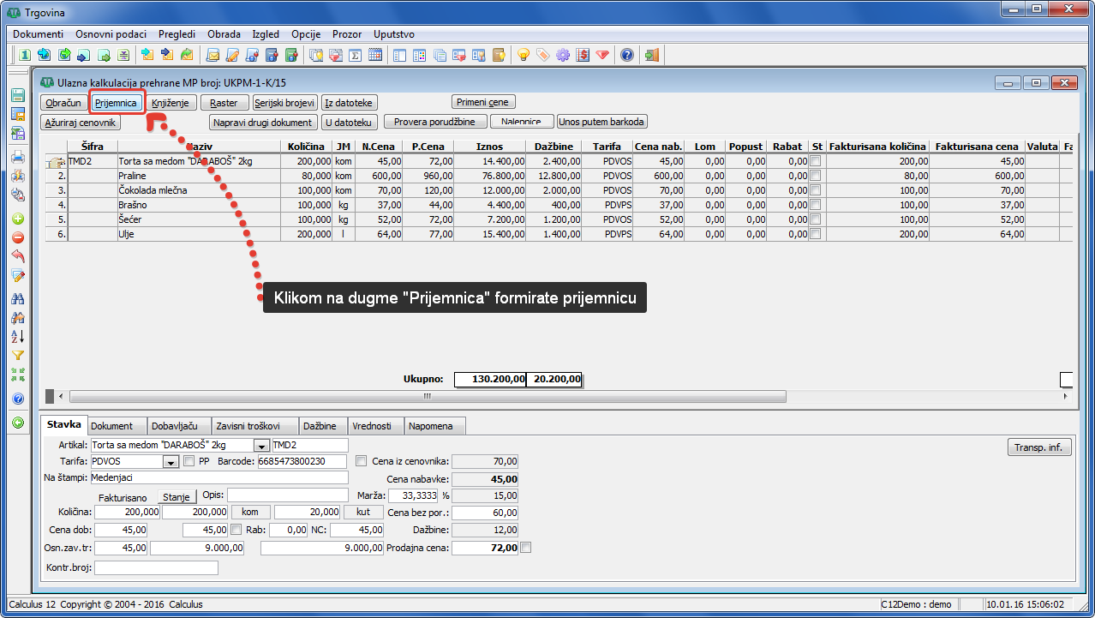
Task: Expand the Tarifa PDVOS dropdown
Action: click(171, 462)
